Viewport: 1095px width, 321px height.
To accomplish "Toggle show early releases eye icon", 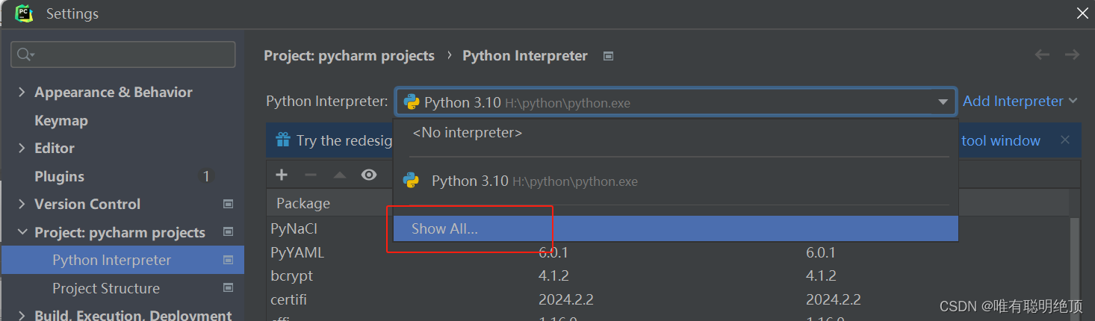I will point(369,175).
